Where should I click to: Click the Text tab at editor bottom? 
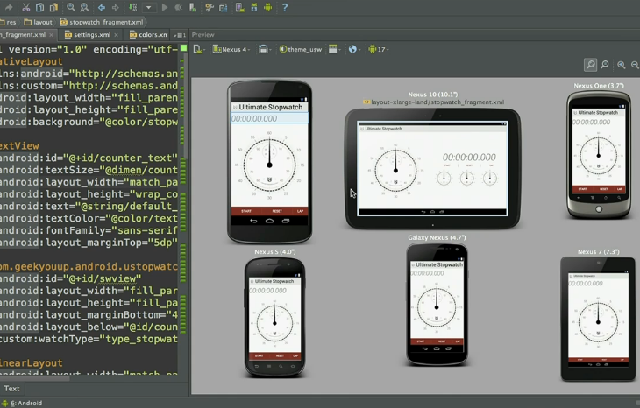tap(11, 388)
